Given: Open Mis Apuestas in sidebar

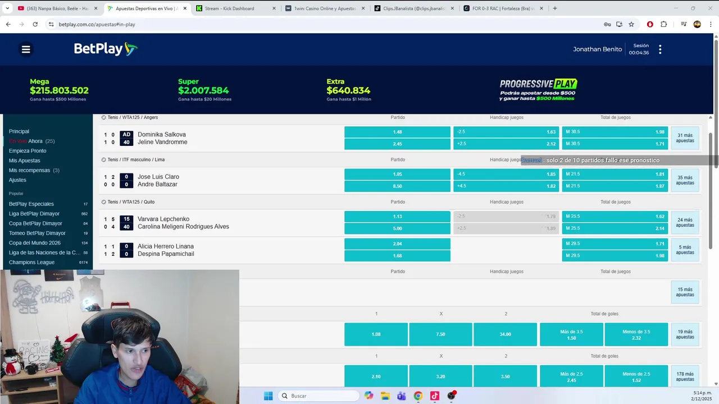Looking at the screenshot, I should [x=25, y=160].
